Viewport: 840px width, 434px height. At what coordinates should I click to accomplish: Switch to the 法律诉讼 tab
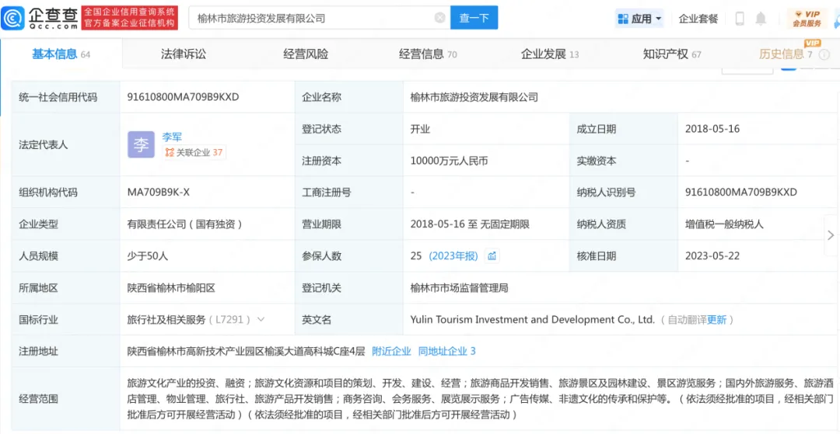(184, 54)
